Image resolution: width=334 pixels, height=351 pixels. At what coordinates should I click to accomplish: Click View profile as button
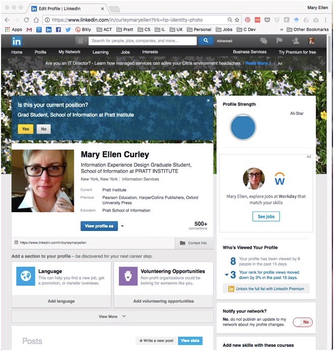(99, 226)
